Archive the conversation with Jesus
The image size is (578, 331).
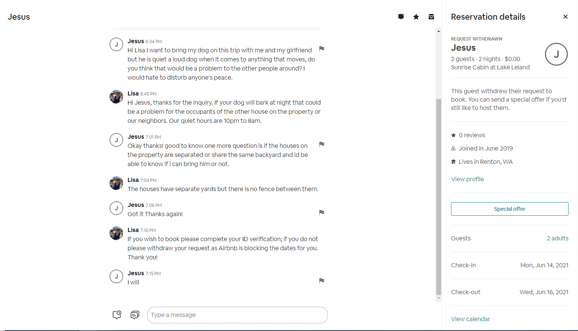tap(431, 17)
